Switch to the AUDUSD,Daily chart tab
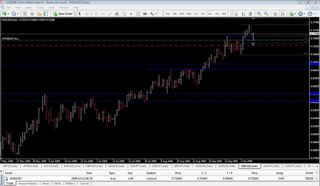Viewport: 320px width, 186px height. pyautogui.click(x=227, y=166)
